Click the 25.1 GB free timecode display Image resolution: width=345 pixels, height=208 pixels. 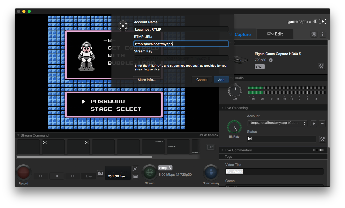click(118, 173)
